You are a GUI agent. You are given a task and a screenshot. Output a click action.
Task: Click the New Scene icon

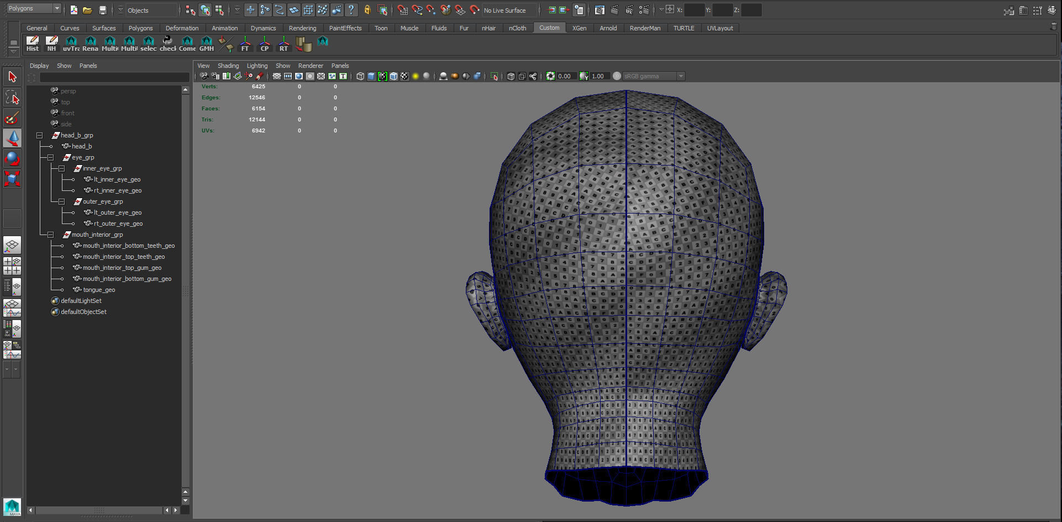tap(73, 10)
